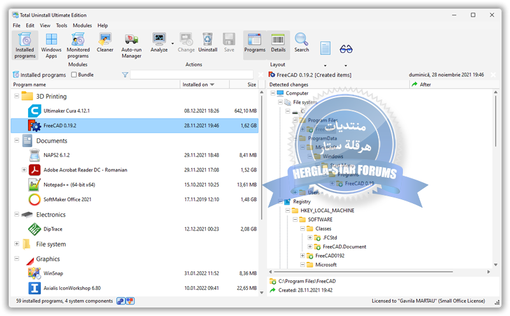Click the Search magnifier icon
Viewport: 510px width, 316px height.
click(x=302, y=39)
